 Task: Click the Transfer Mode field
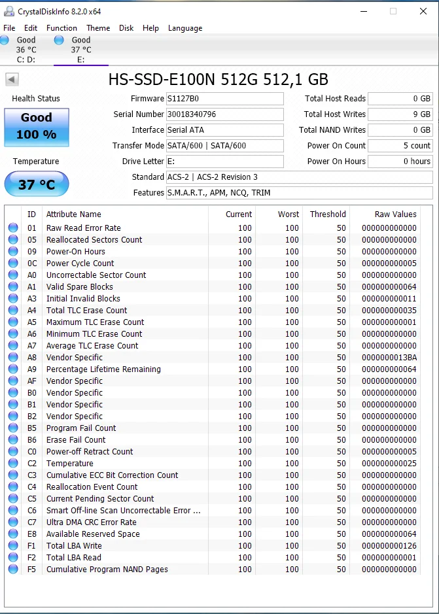(x=224, y=146)
